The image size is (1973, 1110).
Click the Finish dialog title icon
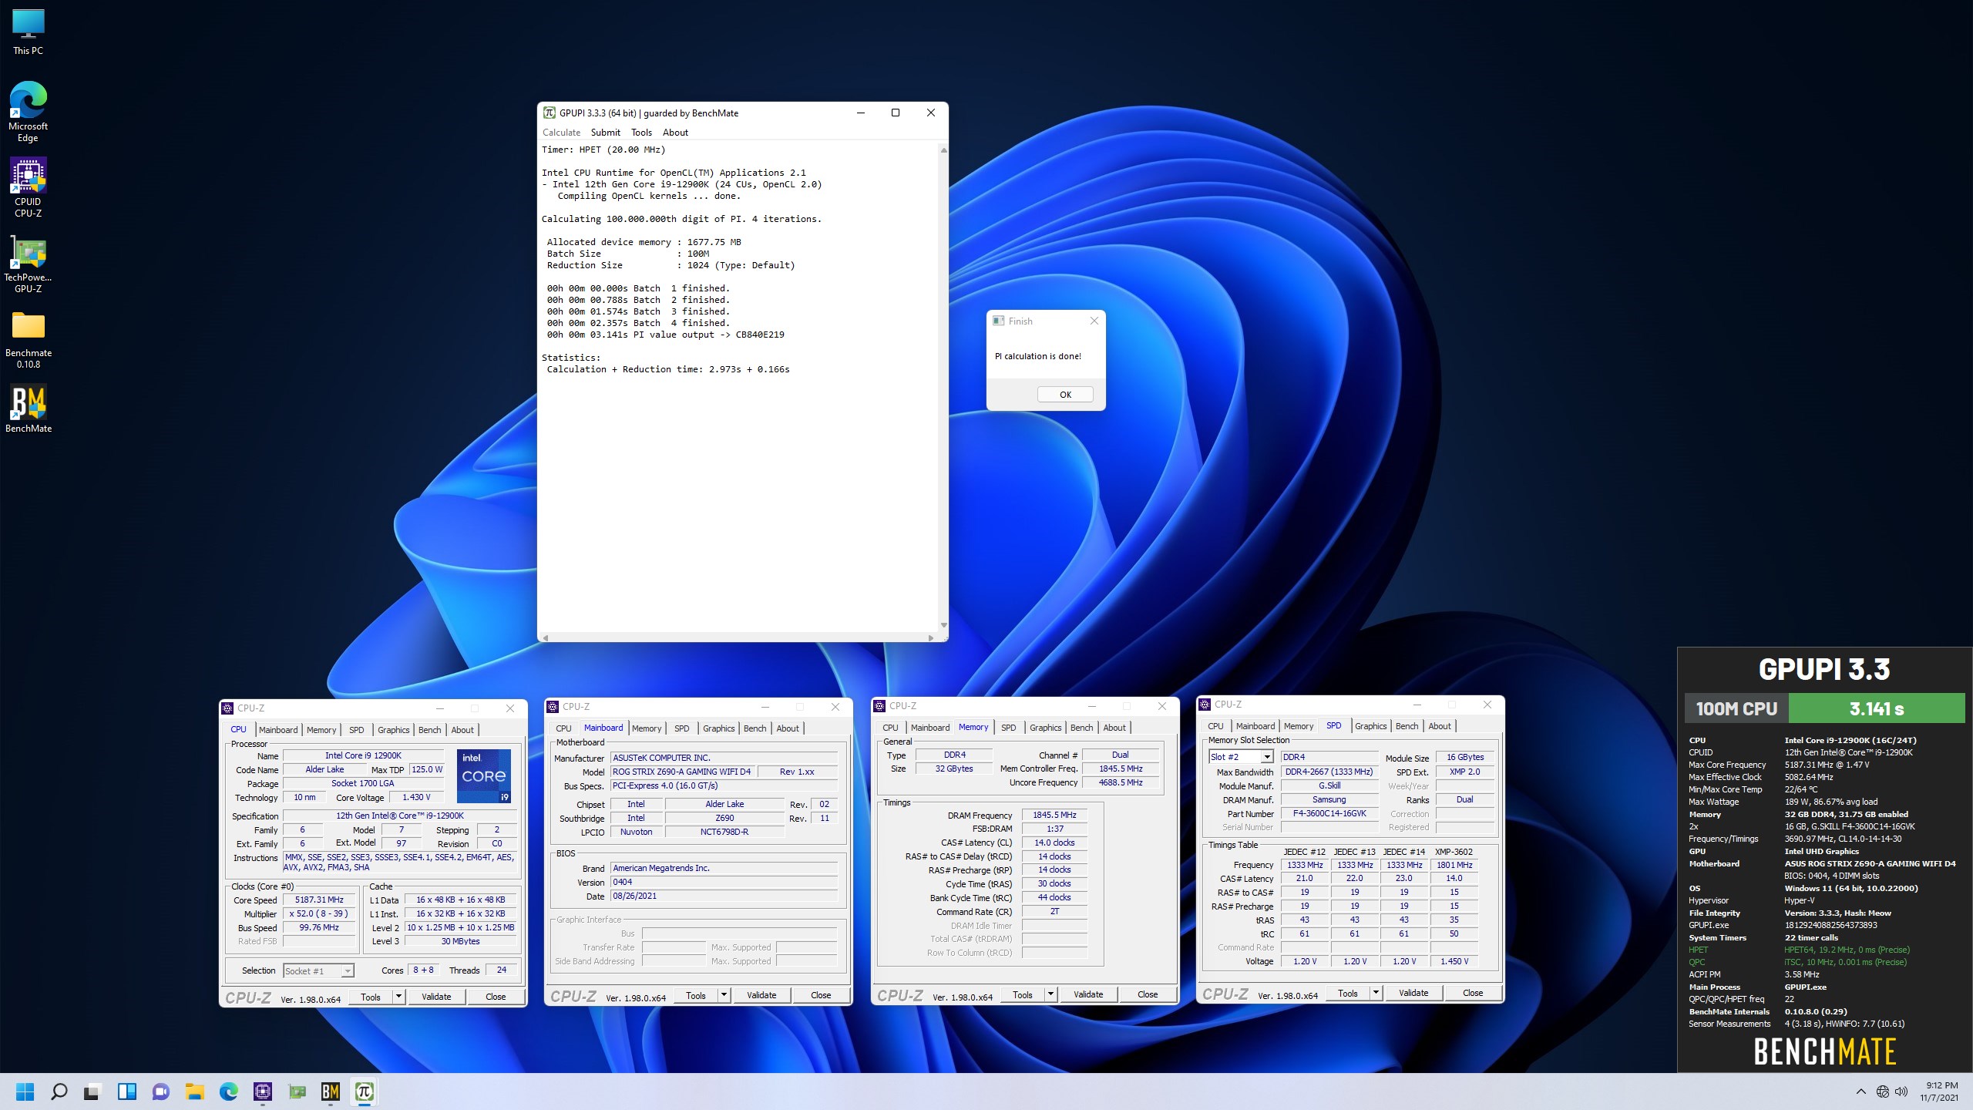click(x=999, y=321)
